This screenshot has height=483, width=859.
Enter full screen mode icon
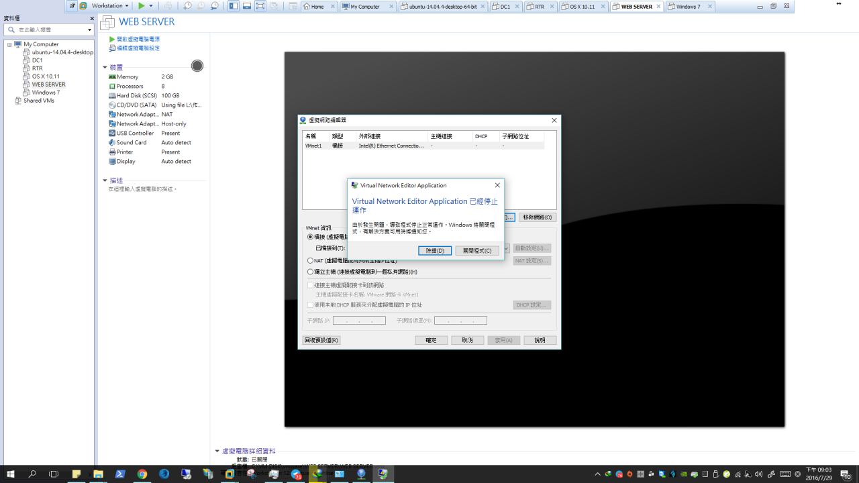point(260,6)
